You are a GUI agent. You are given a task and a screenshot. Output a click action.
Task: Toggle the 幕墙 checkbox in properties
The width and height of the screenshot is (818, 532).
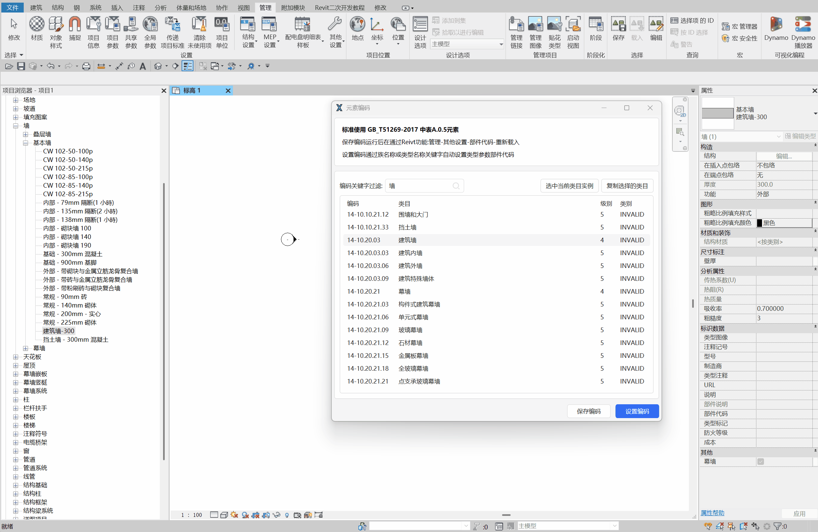click(x=761, y=462)
